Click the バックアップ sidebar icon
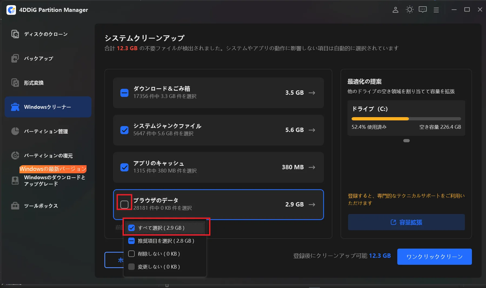486x288 pixels. 15,58
